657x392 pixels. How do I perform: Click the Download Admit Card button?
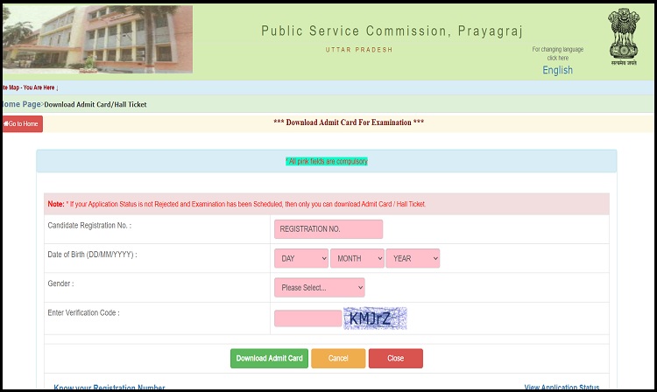tap(269, 359)
